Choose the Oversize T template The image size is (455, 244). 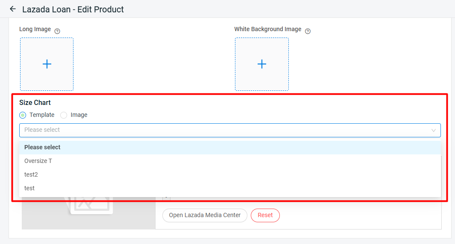[x=230, y=161]
